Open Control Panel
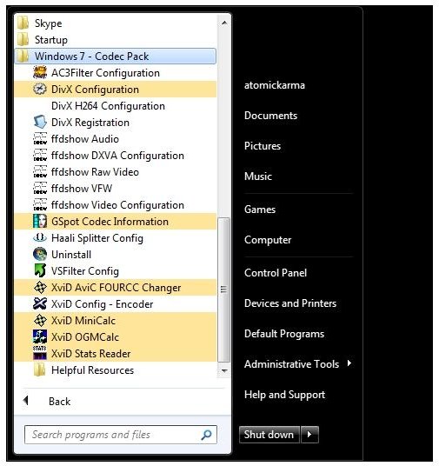Image resolution: width=439 pixels, height=466 pixels. pyautogui.click(x=276, y=273)
